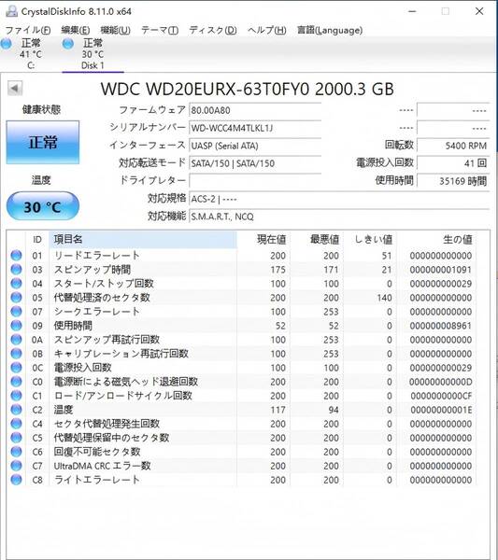The height and width of the screenshot is (560, 498).
Task: Click status icon for 09 使用時間 row
Action: coord(16,326)
